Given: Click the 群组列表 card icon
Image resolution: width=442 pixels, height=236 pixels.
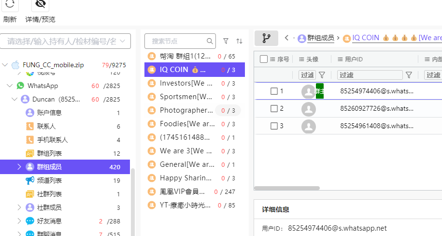Looking at the screenshot, I should pos(30,153).
